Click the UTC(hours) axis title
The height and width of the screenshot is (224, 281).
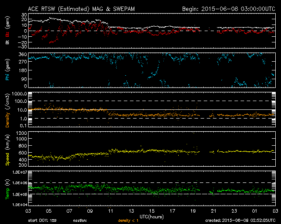coord(151,216)
